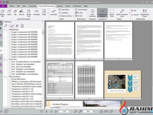The image size is (153, 115).
Task: Click the wrench icon in Compliance panel
Action: tap(6, 26)
